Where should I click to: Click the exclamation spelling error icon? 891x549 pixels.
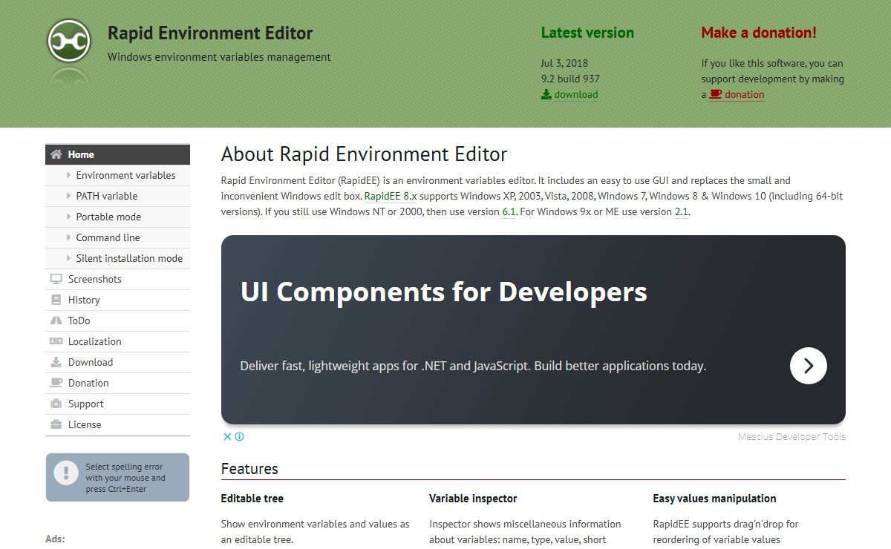(x=66, y=472)
